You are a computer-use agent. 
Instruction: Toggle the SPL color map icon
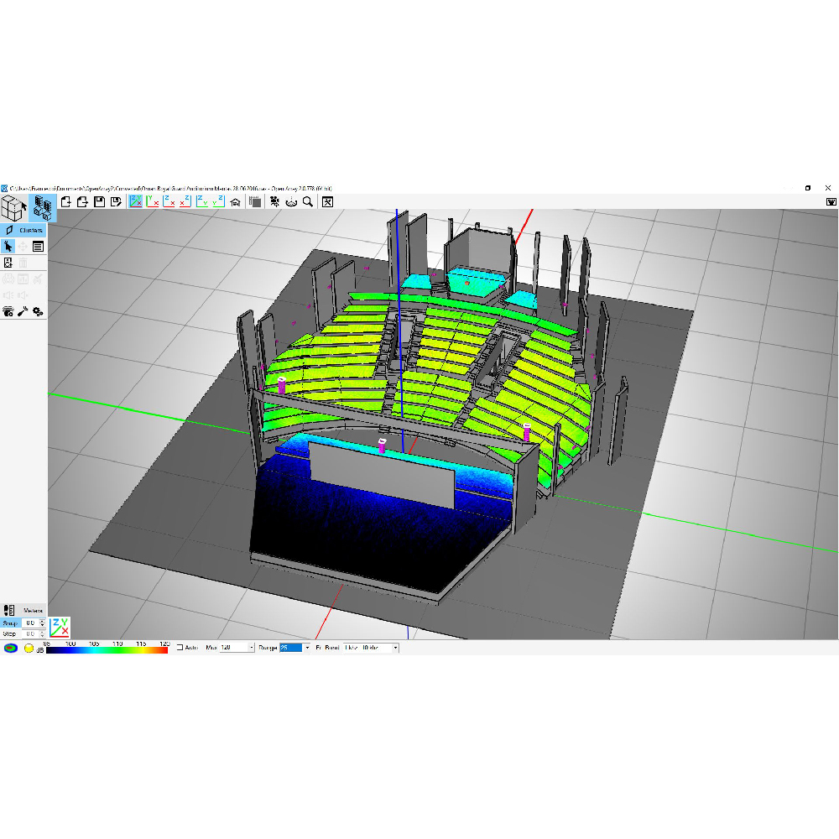point(10,648)
